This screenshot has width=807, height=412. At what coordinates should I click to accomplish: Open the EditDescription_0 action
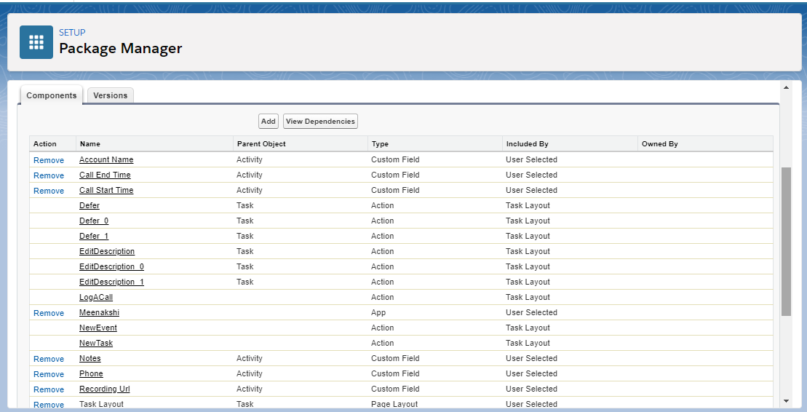pos(111,266)
